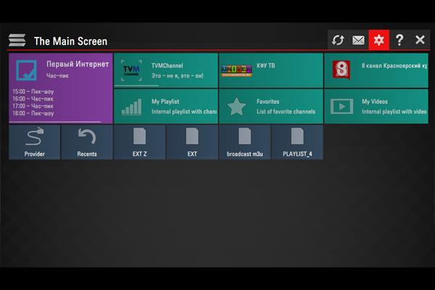435x290 pixels.
Task: Click the Первый Интернет channel logo
Action: click(x=26, y=70)
